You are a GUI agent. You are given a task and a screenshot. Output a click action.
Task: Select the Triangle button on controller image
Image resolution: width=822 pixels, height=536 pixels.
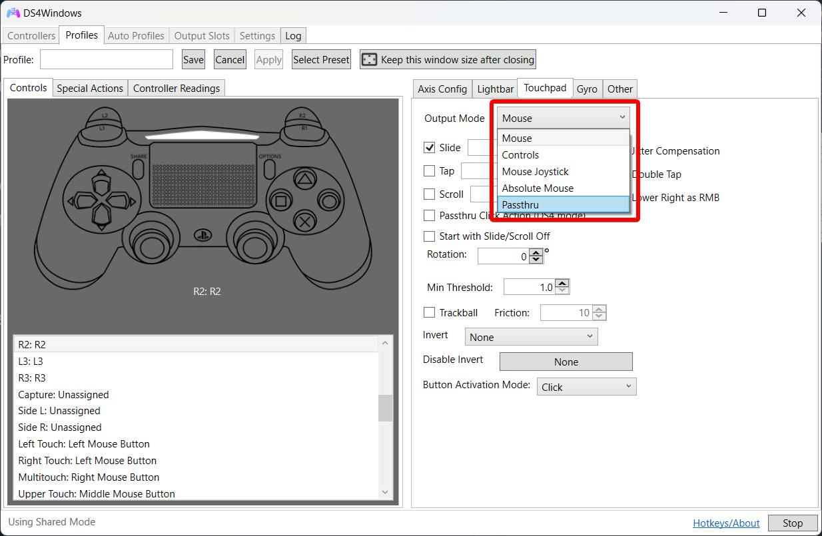point(304,178)
